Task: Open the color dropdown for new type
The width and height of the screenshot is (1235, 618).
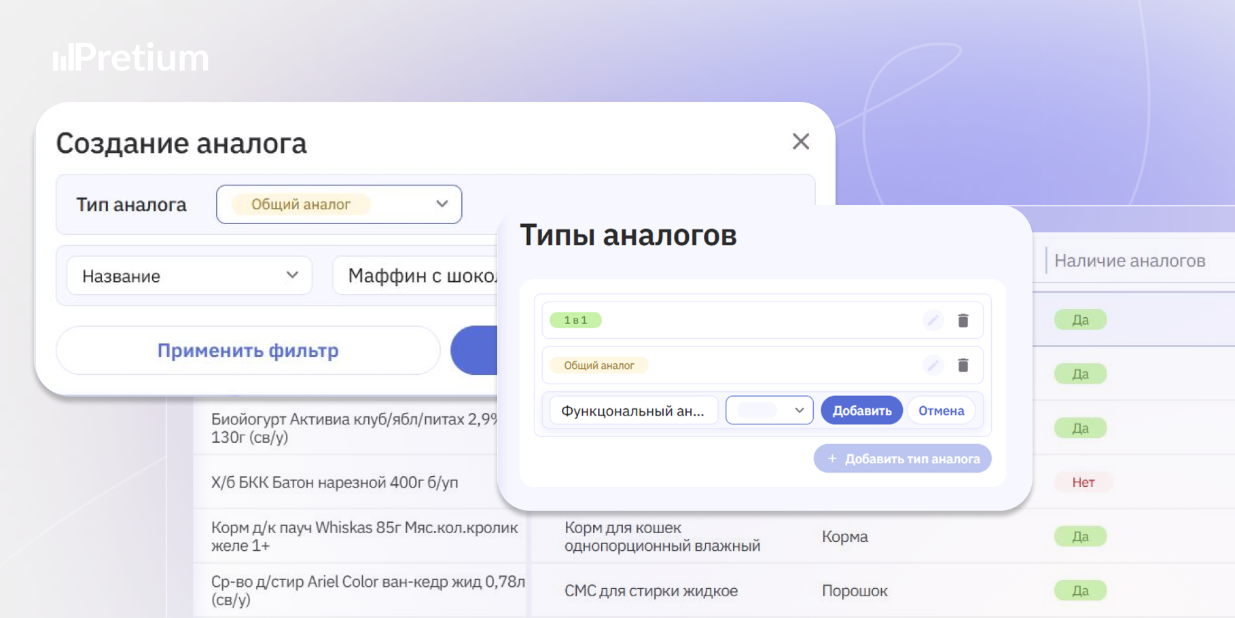Action: (769, 410)
